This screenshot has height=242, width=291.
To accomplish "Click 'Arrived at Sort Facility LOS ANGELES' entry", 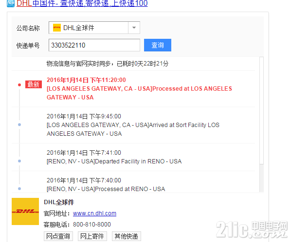I will pyautogui.click(x=133, y=129).
